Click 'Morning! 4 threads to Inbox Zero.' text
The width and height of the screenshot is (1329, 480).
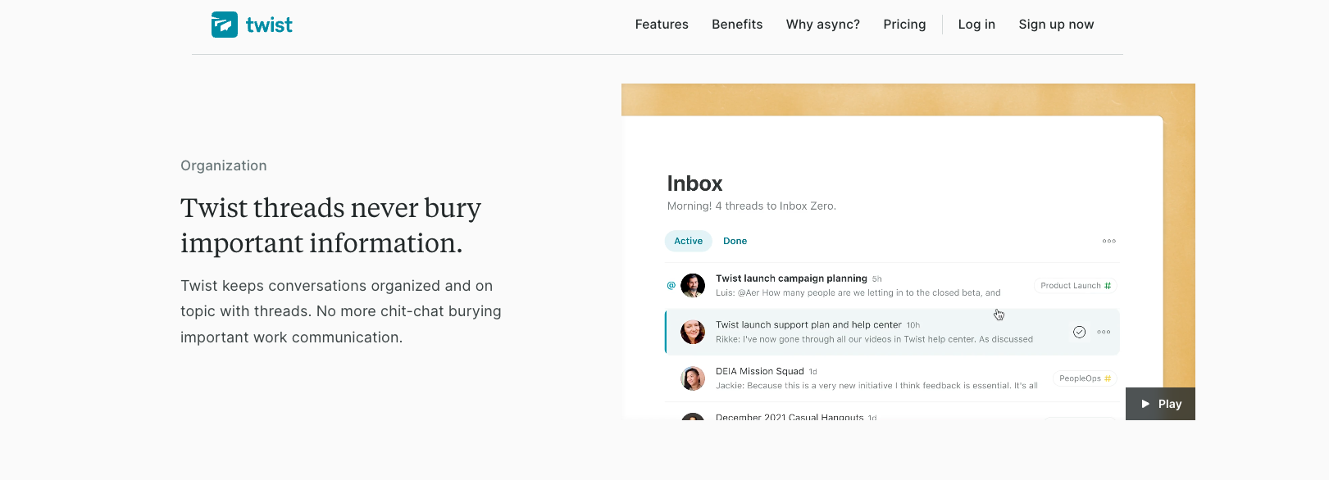(752, 206)
